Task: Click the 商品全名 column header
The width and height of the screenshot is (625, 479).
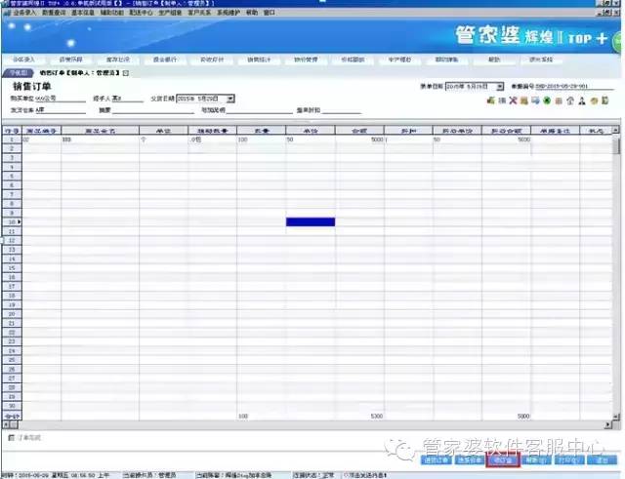Action: (x=100, y=131)
